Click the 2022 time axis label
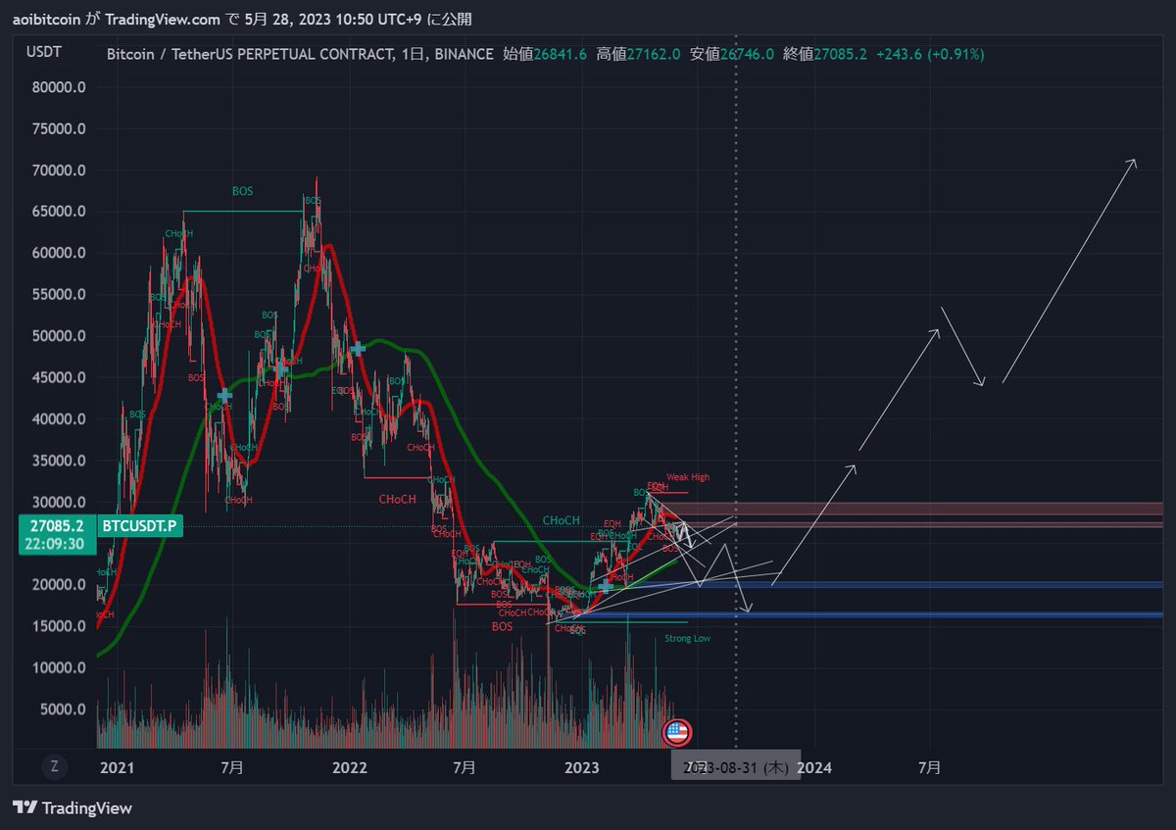 tap(349, 768)
